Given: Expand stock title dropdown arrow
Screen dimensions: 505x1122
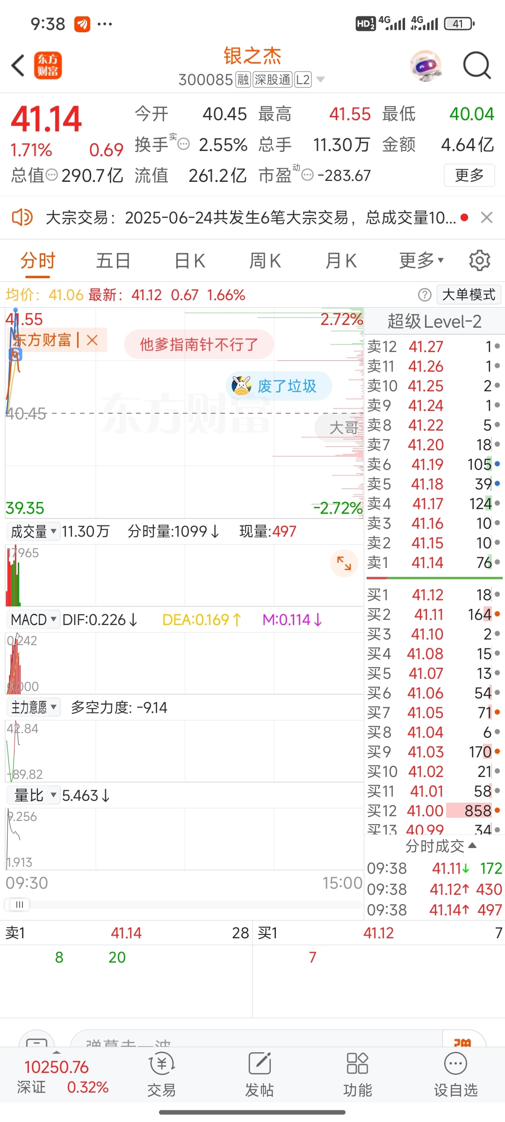Looking at the screenshot, I should [x=320, y=79].
